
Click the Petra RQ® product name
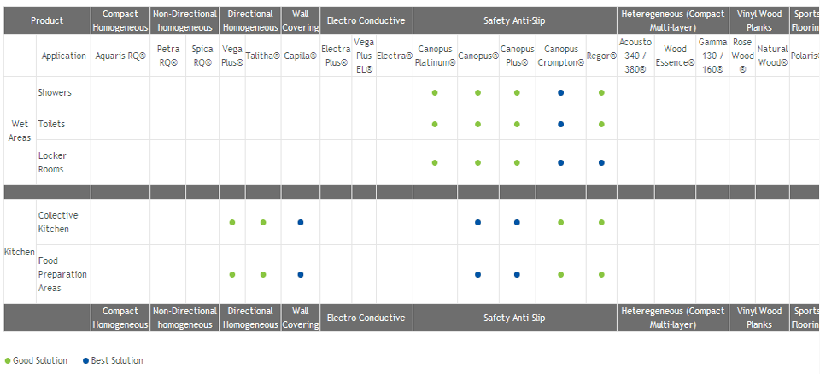pos(168,56)
